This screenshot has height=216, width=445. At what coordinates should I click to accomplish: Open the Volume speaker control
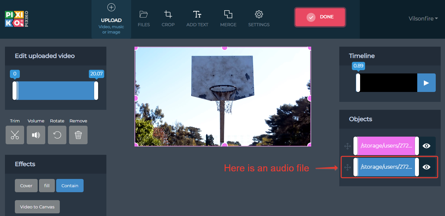36,135
